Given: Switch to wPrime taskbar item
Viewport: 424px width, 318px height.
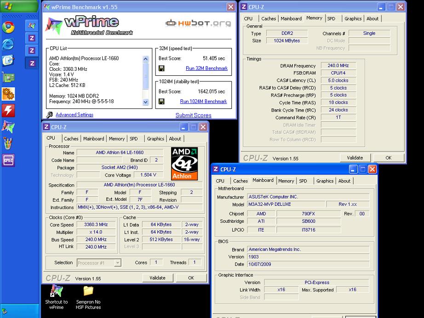Looking at the screenshot, I should tap(32, 25).
